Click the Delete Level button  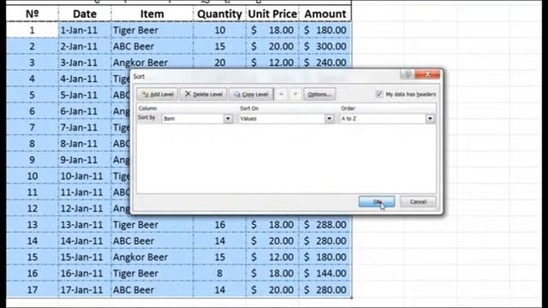click(x=204, y=94)
